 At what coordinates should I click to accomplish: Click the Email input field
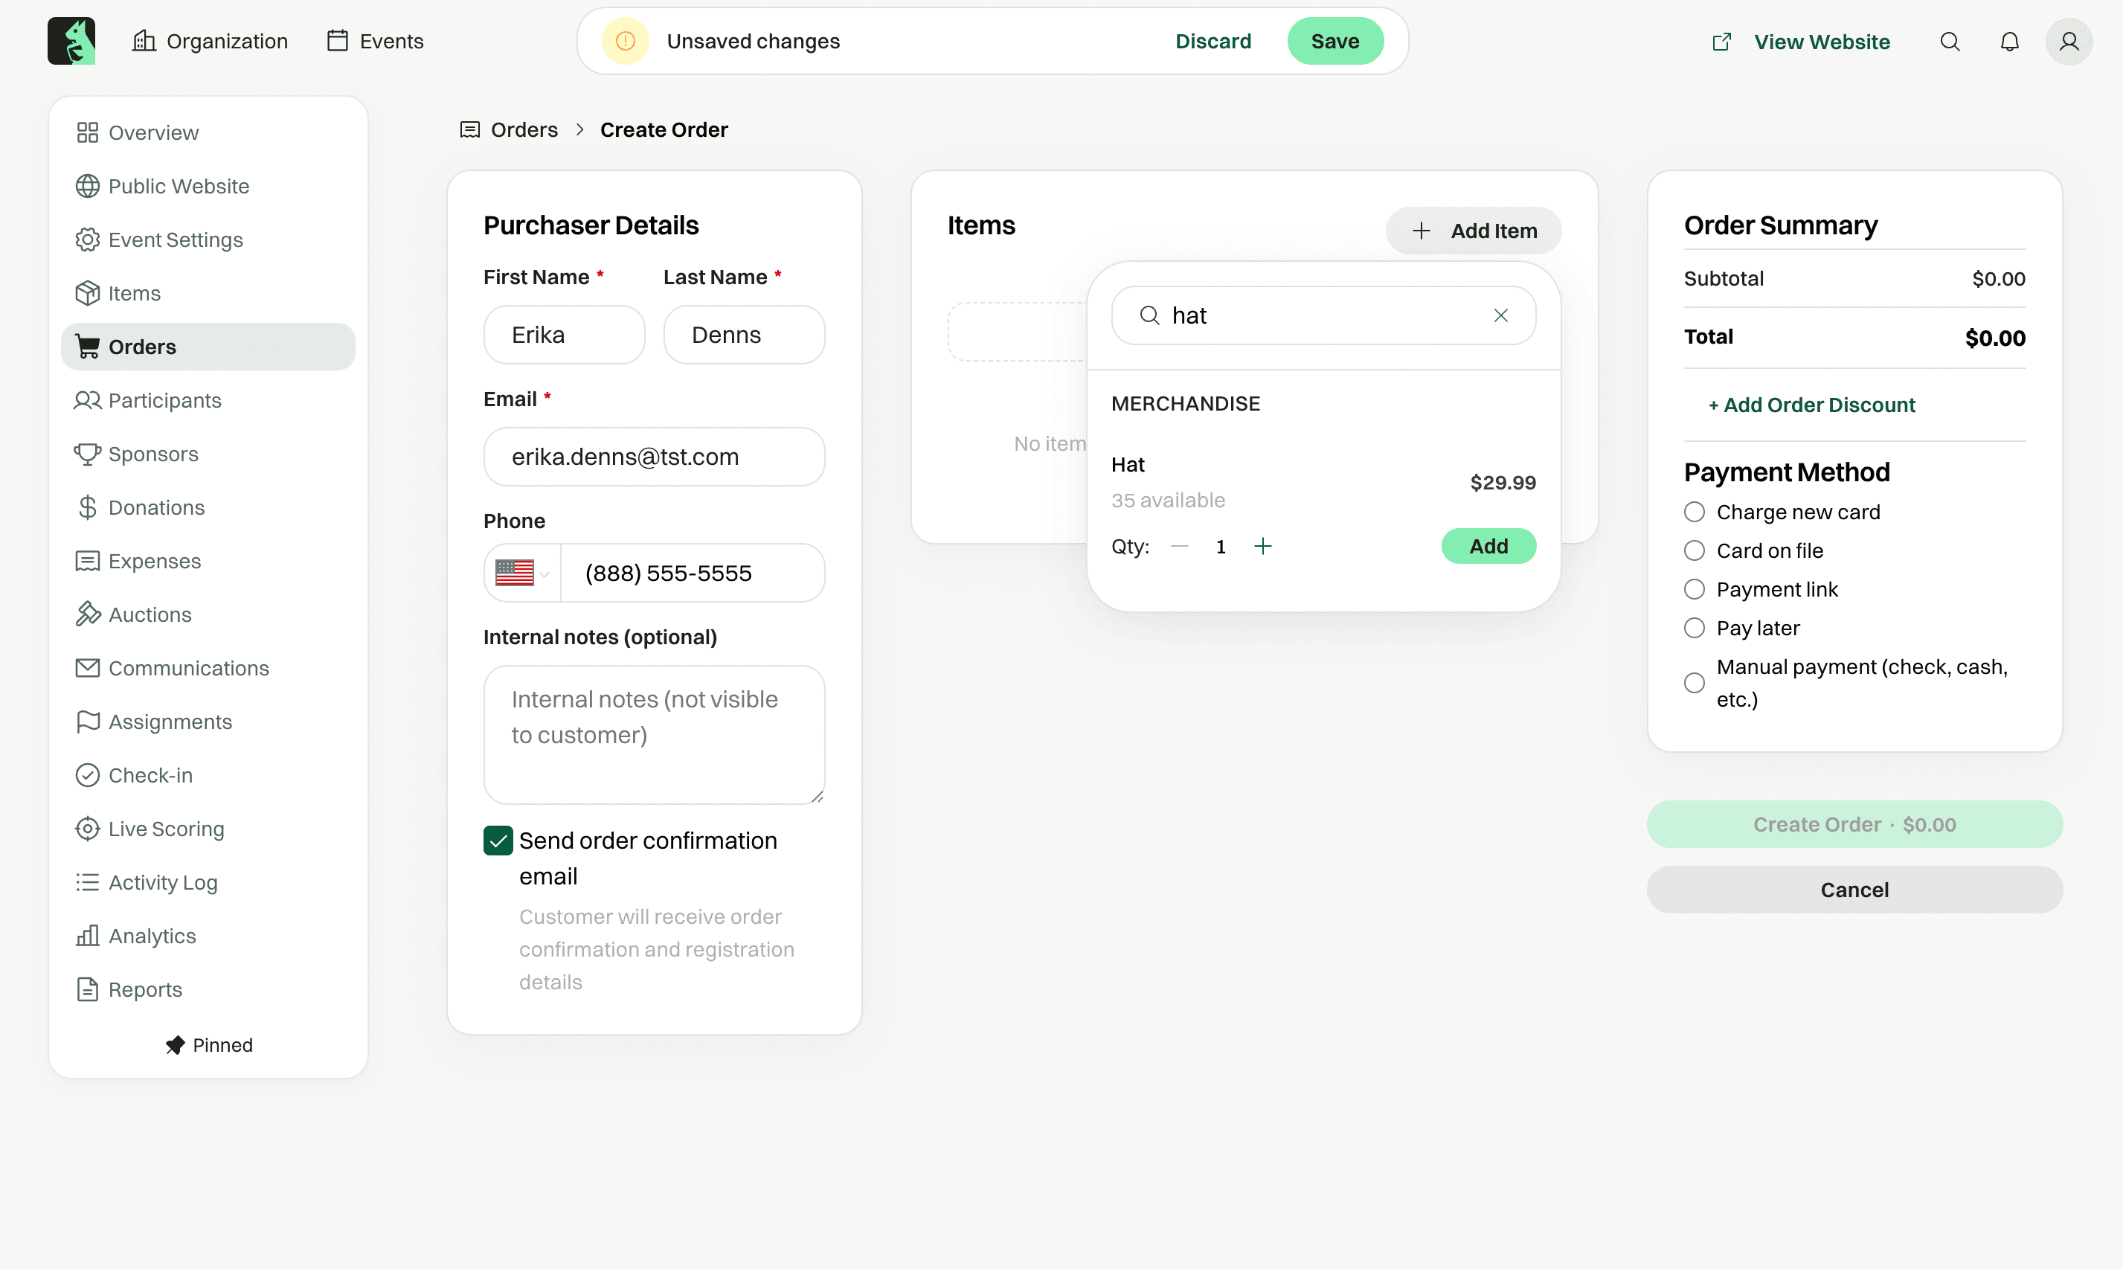pyautogui.click(x=654, y=457)
